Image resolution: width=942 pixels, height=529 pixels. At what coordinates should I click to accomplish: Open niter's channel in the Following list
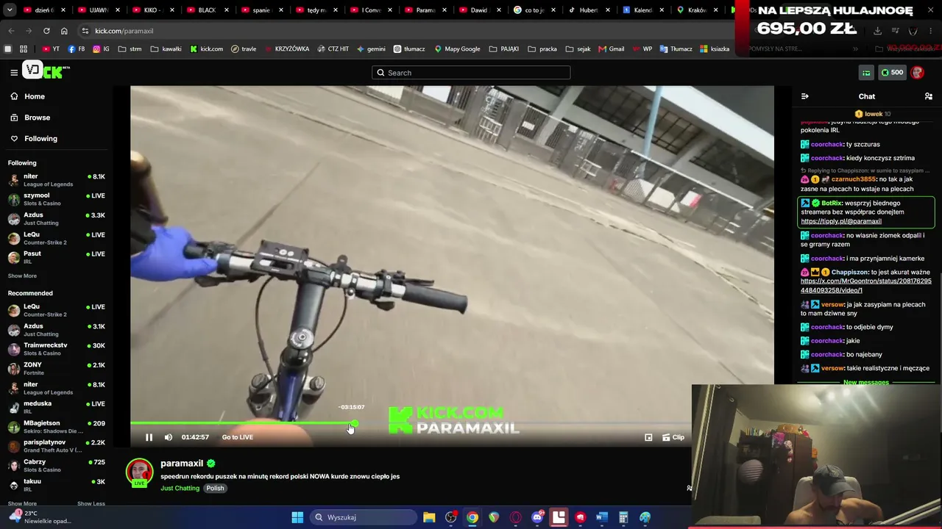click(x=56, y=180)
